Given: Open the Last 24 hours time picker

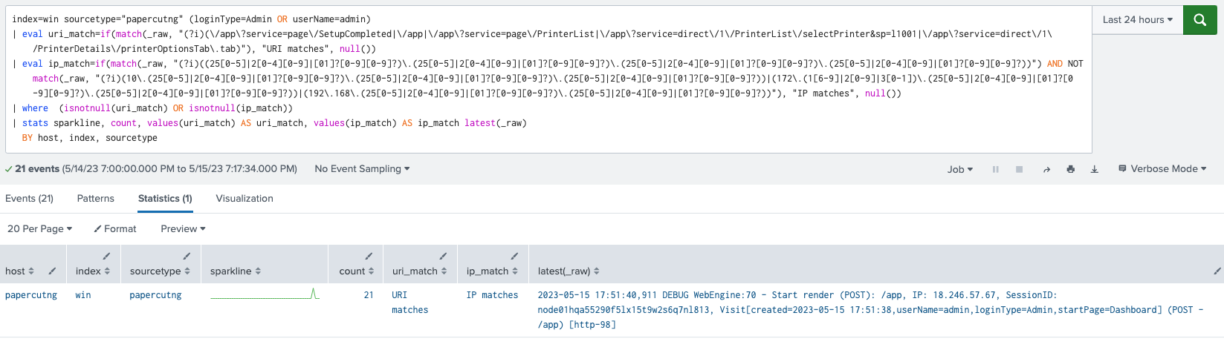Looking at the screenshot, I should pos(1137,20).
